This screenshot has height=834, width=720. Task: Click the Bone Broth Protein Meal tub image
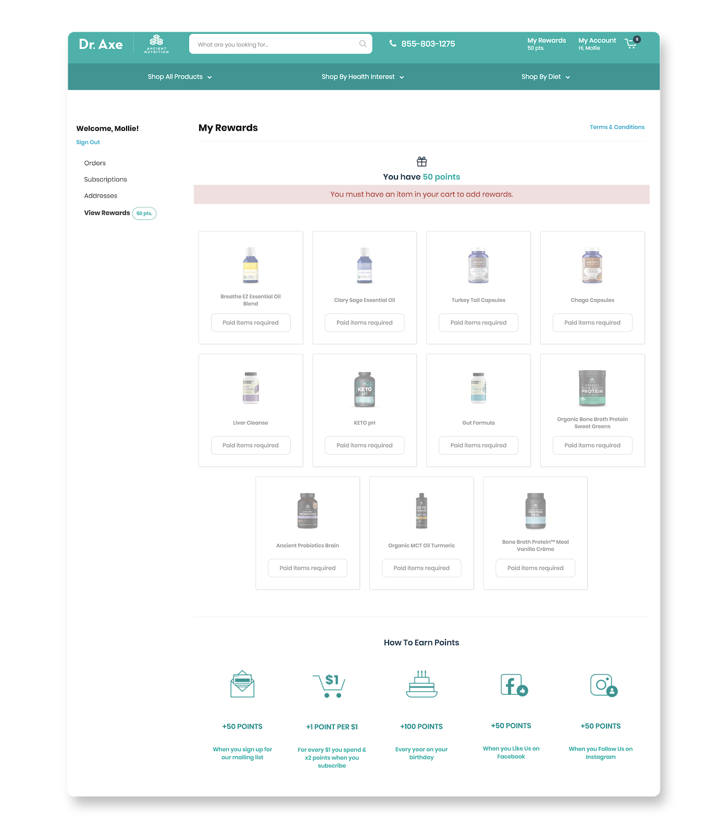point(536,511)
